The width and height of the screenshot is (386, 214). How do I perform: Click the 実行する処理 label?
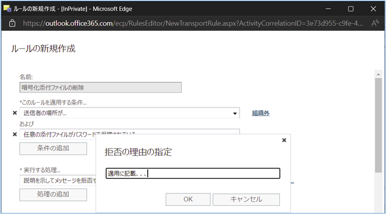pos(40,170)
